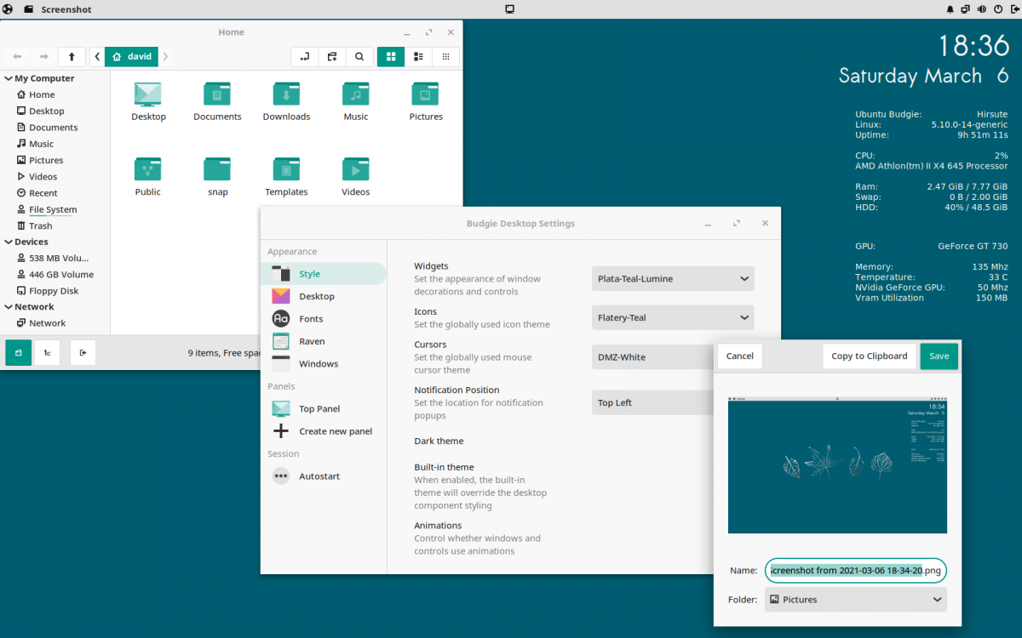The image size is (1022, 638).
Task: Click the logout icon in system tray
Action: coord(1013,9)
